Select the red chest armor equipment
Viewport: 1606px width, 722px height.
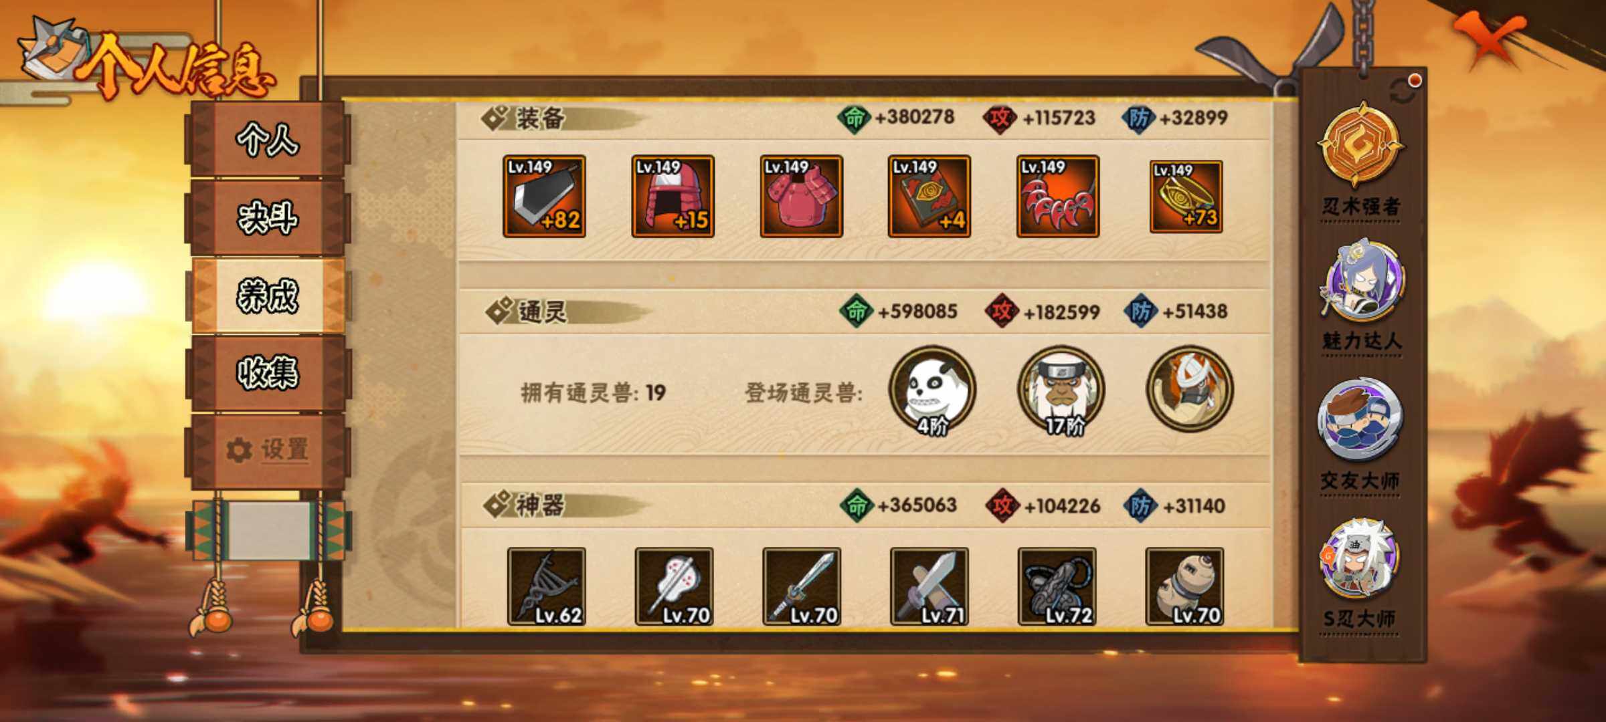click(x=801, y=197)
